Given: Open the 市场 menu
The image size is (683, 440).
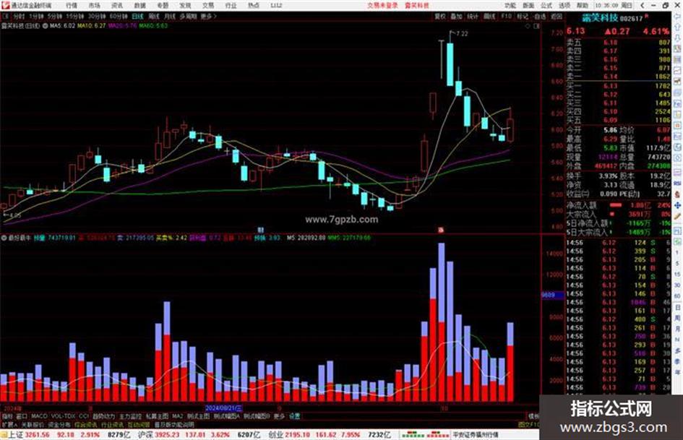Looking at the screenshot, I should point(94,5).
